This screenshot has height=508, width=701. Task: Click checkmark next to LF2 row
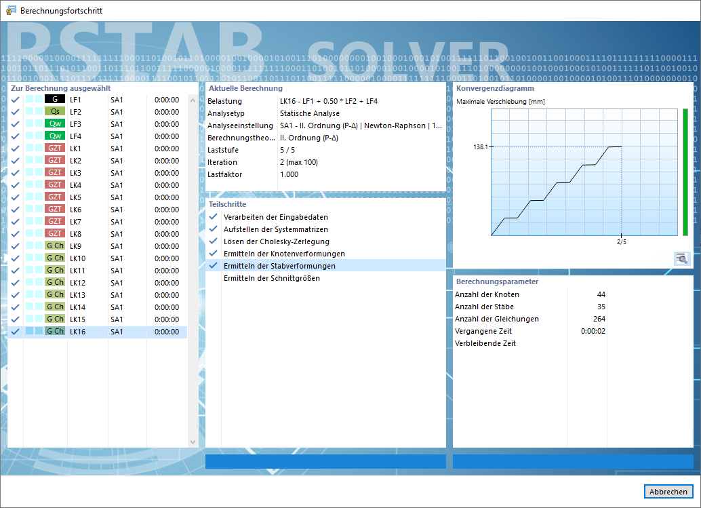point(15,112)
